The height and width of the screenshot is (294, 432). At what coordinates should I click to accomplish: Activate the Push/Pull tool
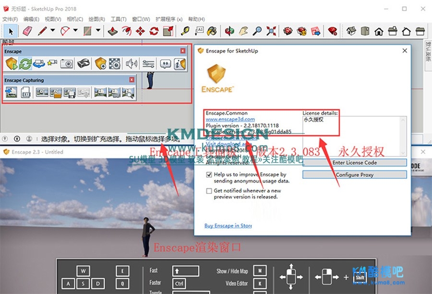[x=112, y=31]
